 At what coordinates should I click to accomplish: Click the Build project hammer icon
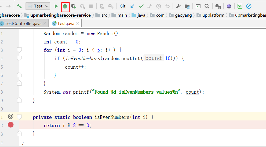pyautogui.click(x=19, y=6)
